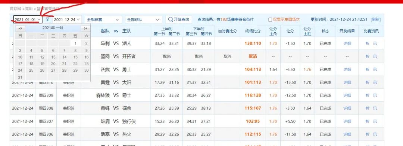
Task: Click the 开始查询 search button
Action: pos(179,19)
